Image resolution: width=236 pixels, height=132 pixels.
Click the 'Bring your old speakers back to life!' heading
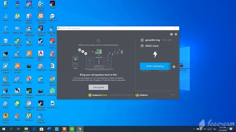coord(98,75)
